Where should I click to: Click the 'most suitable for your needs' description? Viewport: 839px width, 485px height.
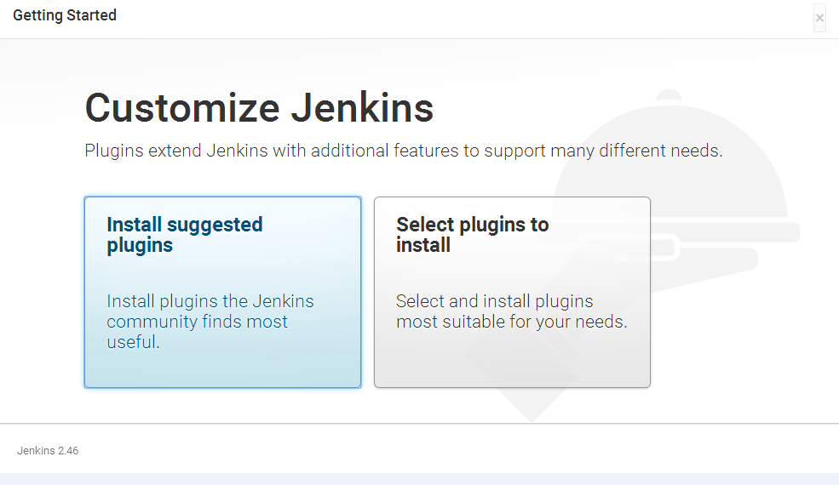coord(511,322)
